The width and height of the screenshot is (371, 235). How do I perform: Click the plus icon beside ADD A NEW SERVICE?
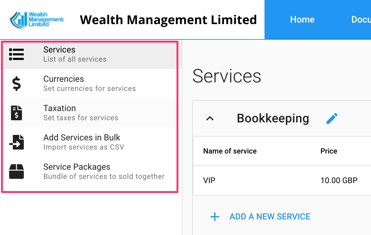click(x=215, y=216)
